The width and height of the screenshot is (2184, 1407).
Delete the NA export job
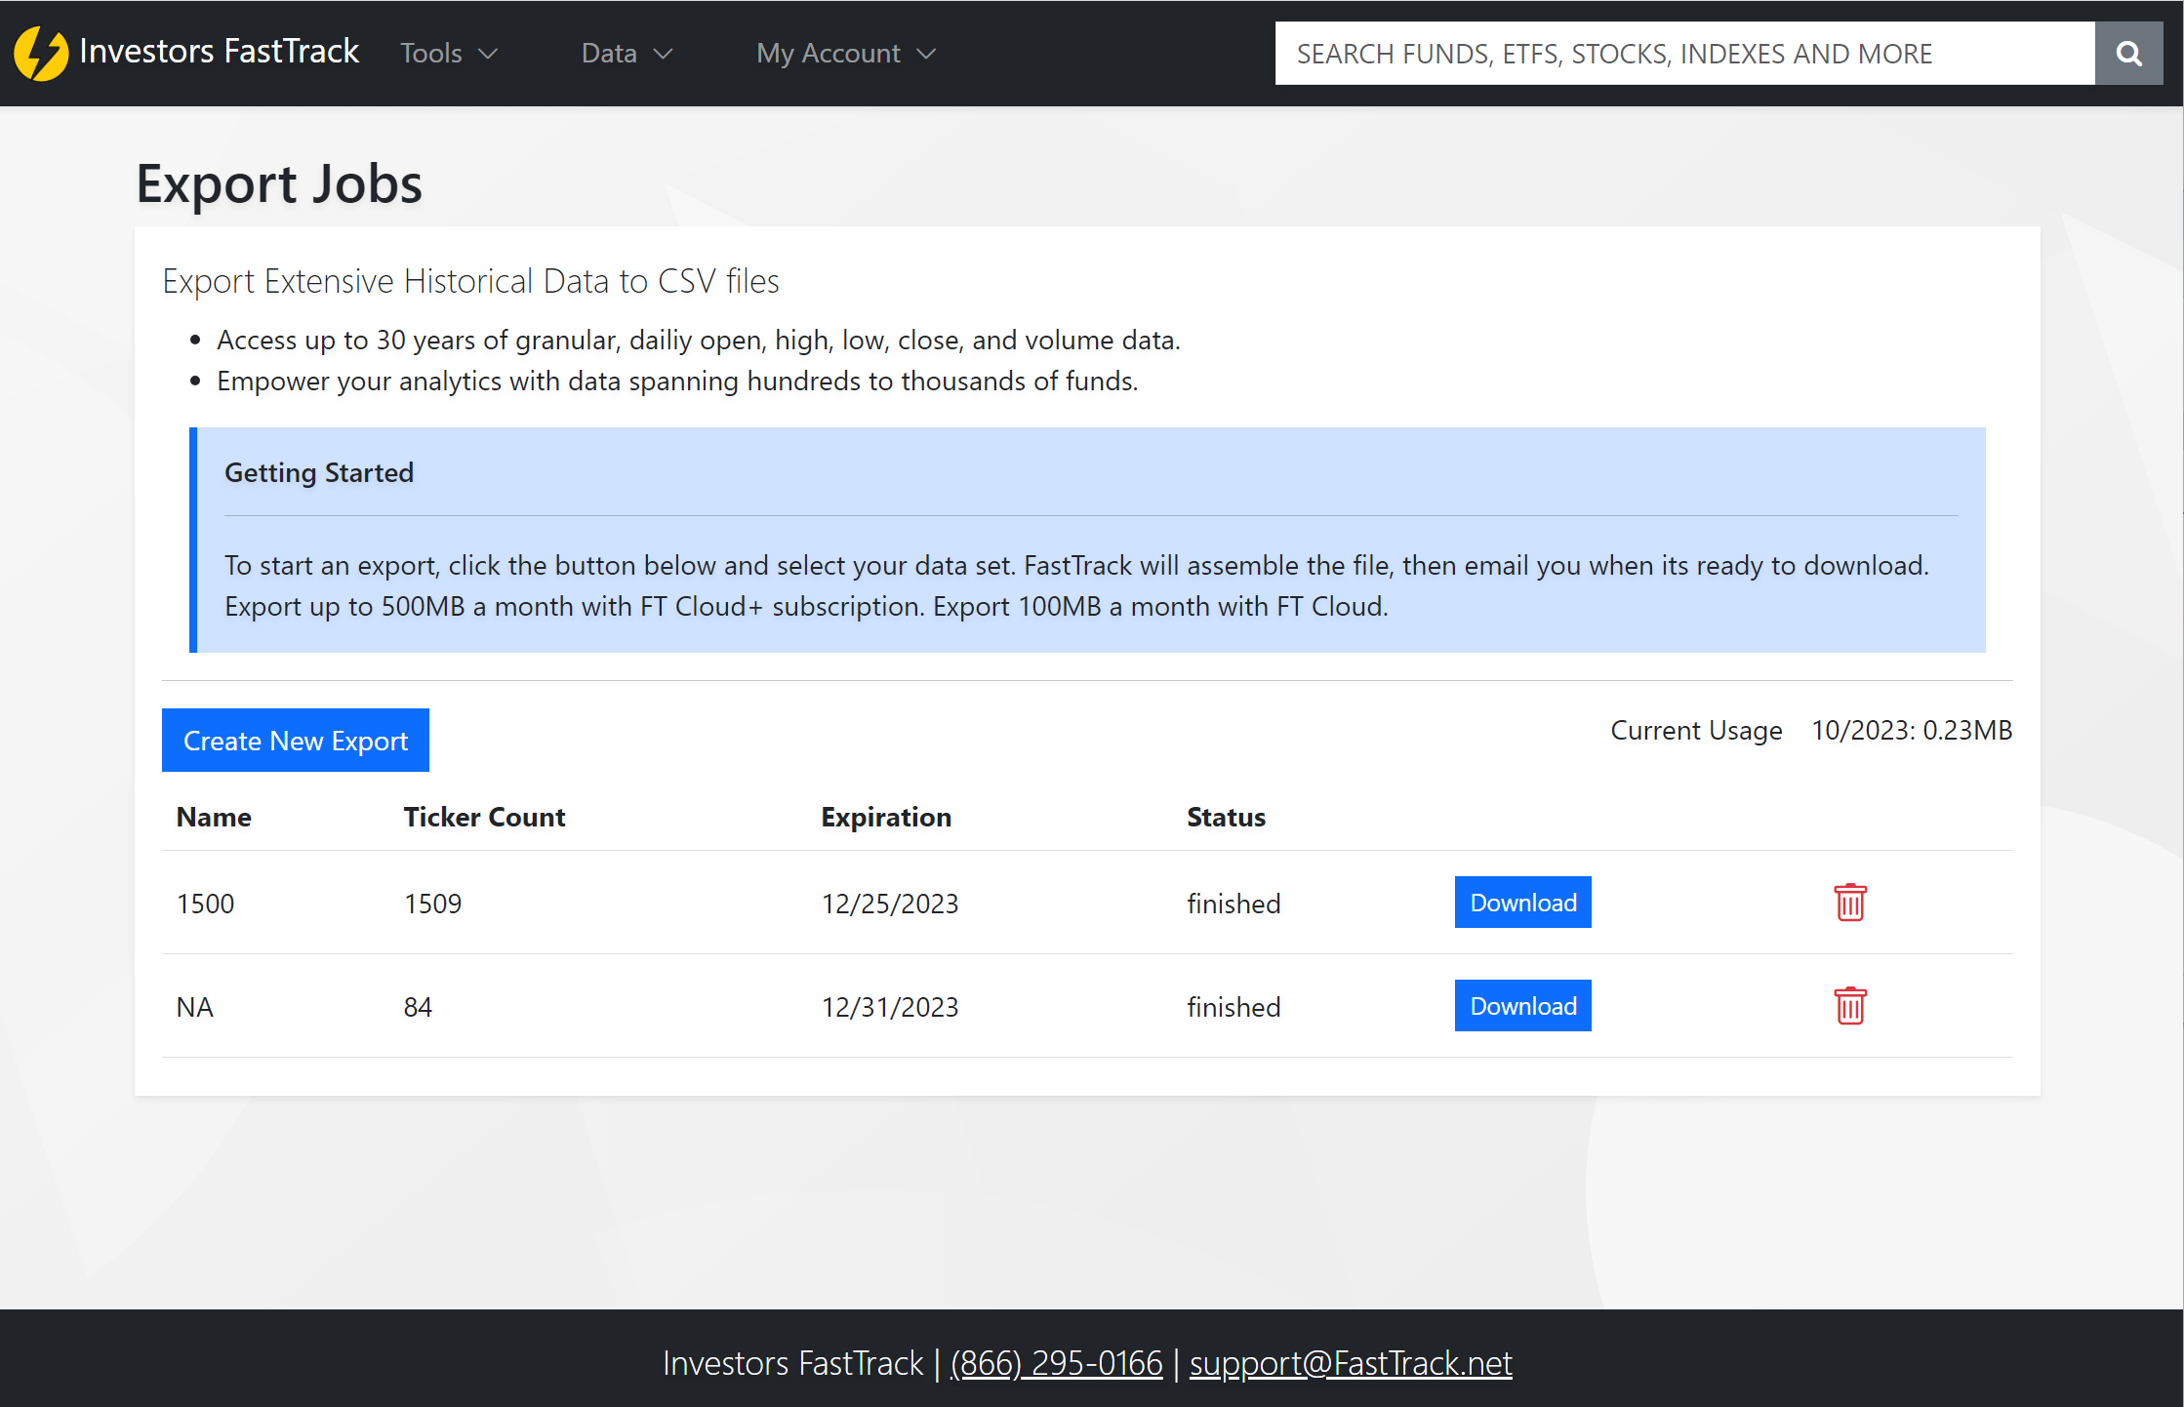1849,1006
